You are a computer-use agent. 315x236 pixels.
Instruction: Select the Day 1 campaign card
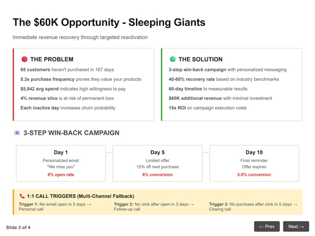pyautogui.click(x=61, y=163)
